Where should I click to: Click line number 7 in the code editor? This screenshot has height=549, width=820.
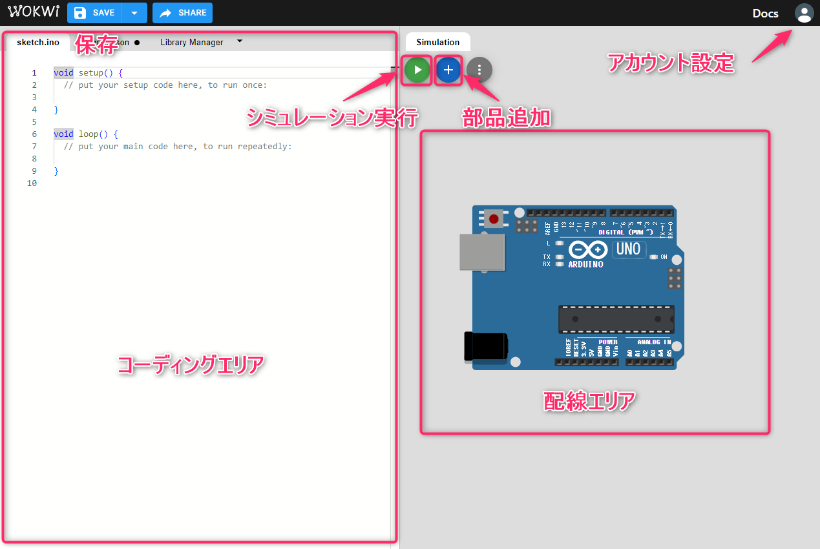pyautogui.click(x=34, y=146)
